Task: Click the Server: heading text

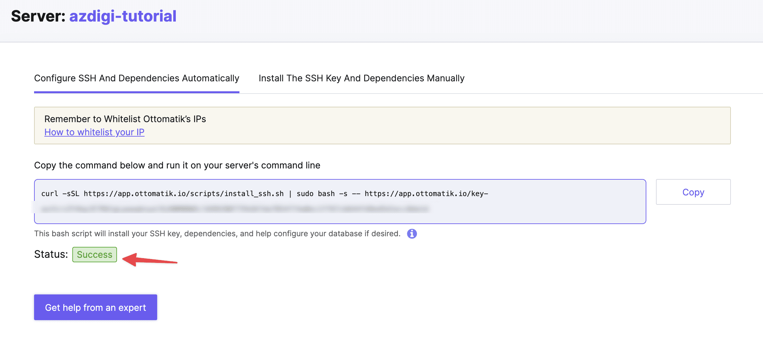Action: click(x=38, y=16)
